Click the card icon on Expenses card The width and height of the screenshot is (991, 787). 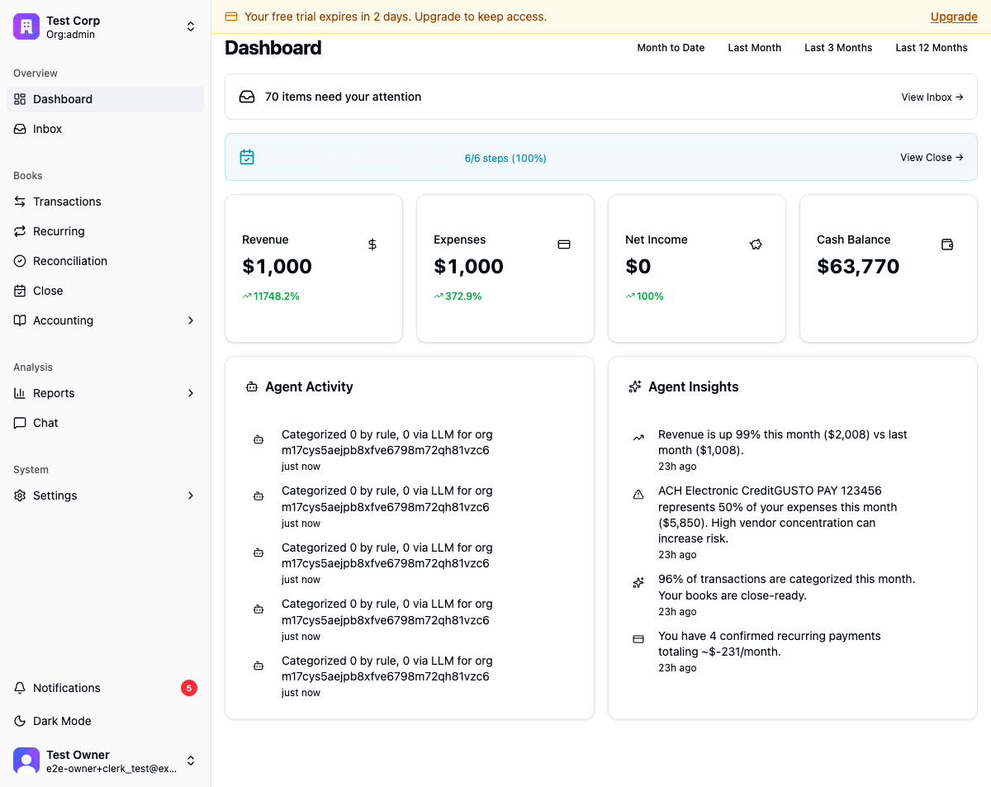(x=564, y=244)
